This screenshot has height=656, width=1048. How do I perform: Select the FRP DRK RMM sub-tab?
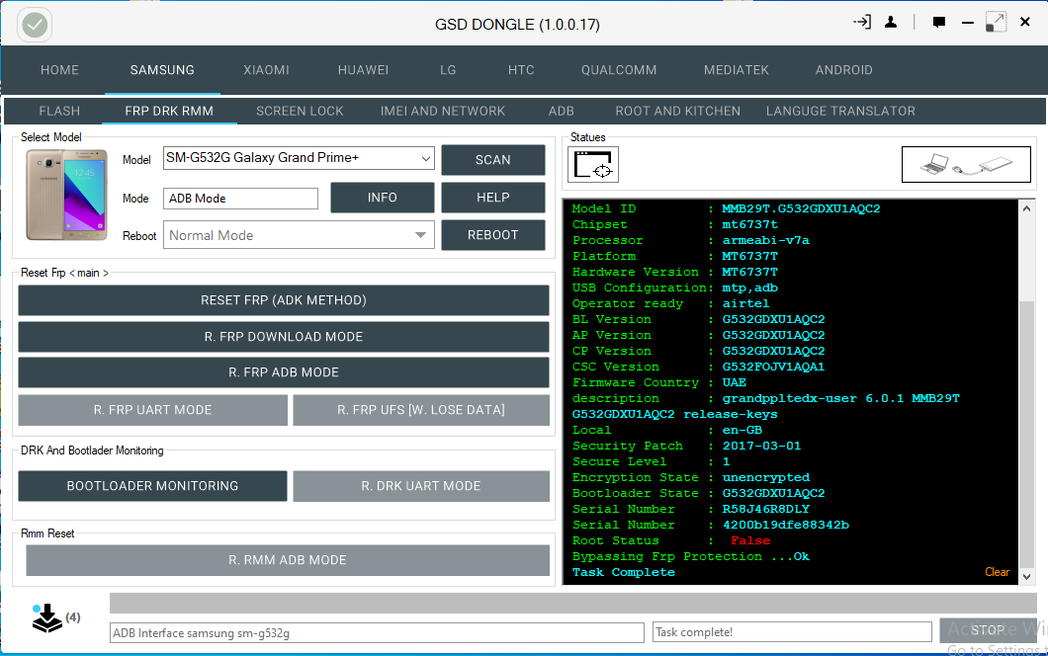[x=169, y=111]
